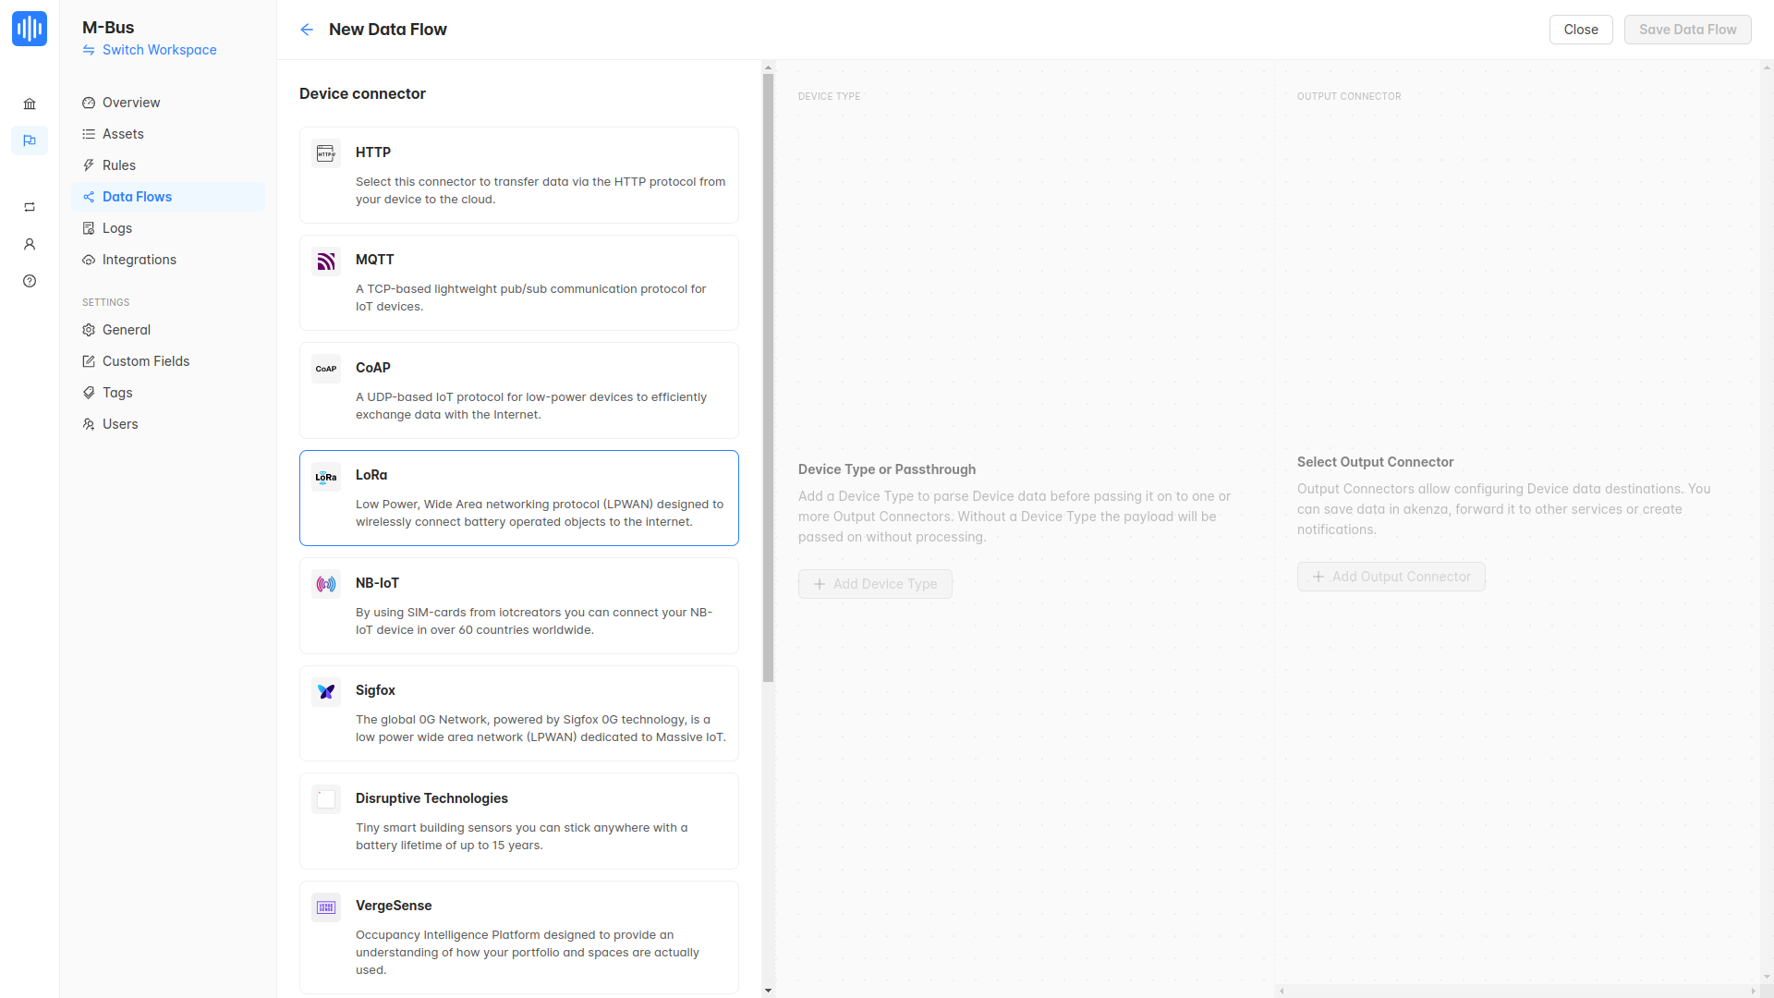
Task: Click the akenza logo icon
Action: [x=30, y=29]
